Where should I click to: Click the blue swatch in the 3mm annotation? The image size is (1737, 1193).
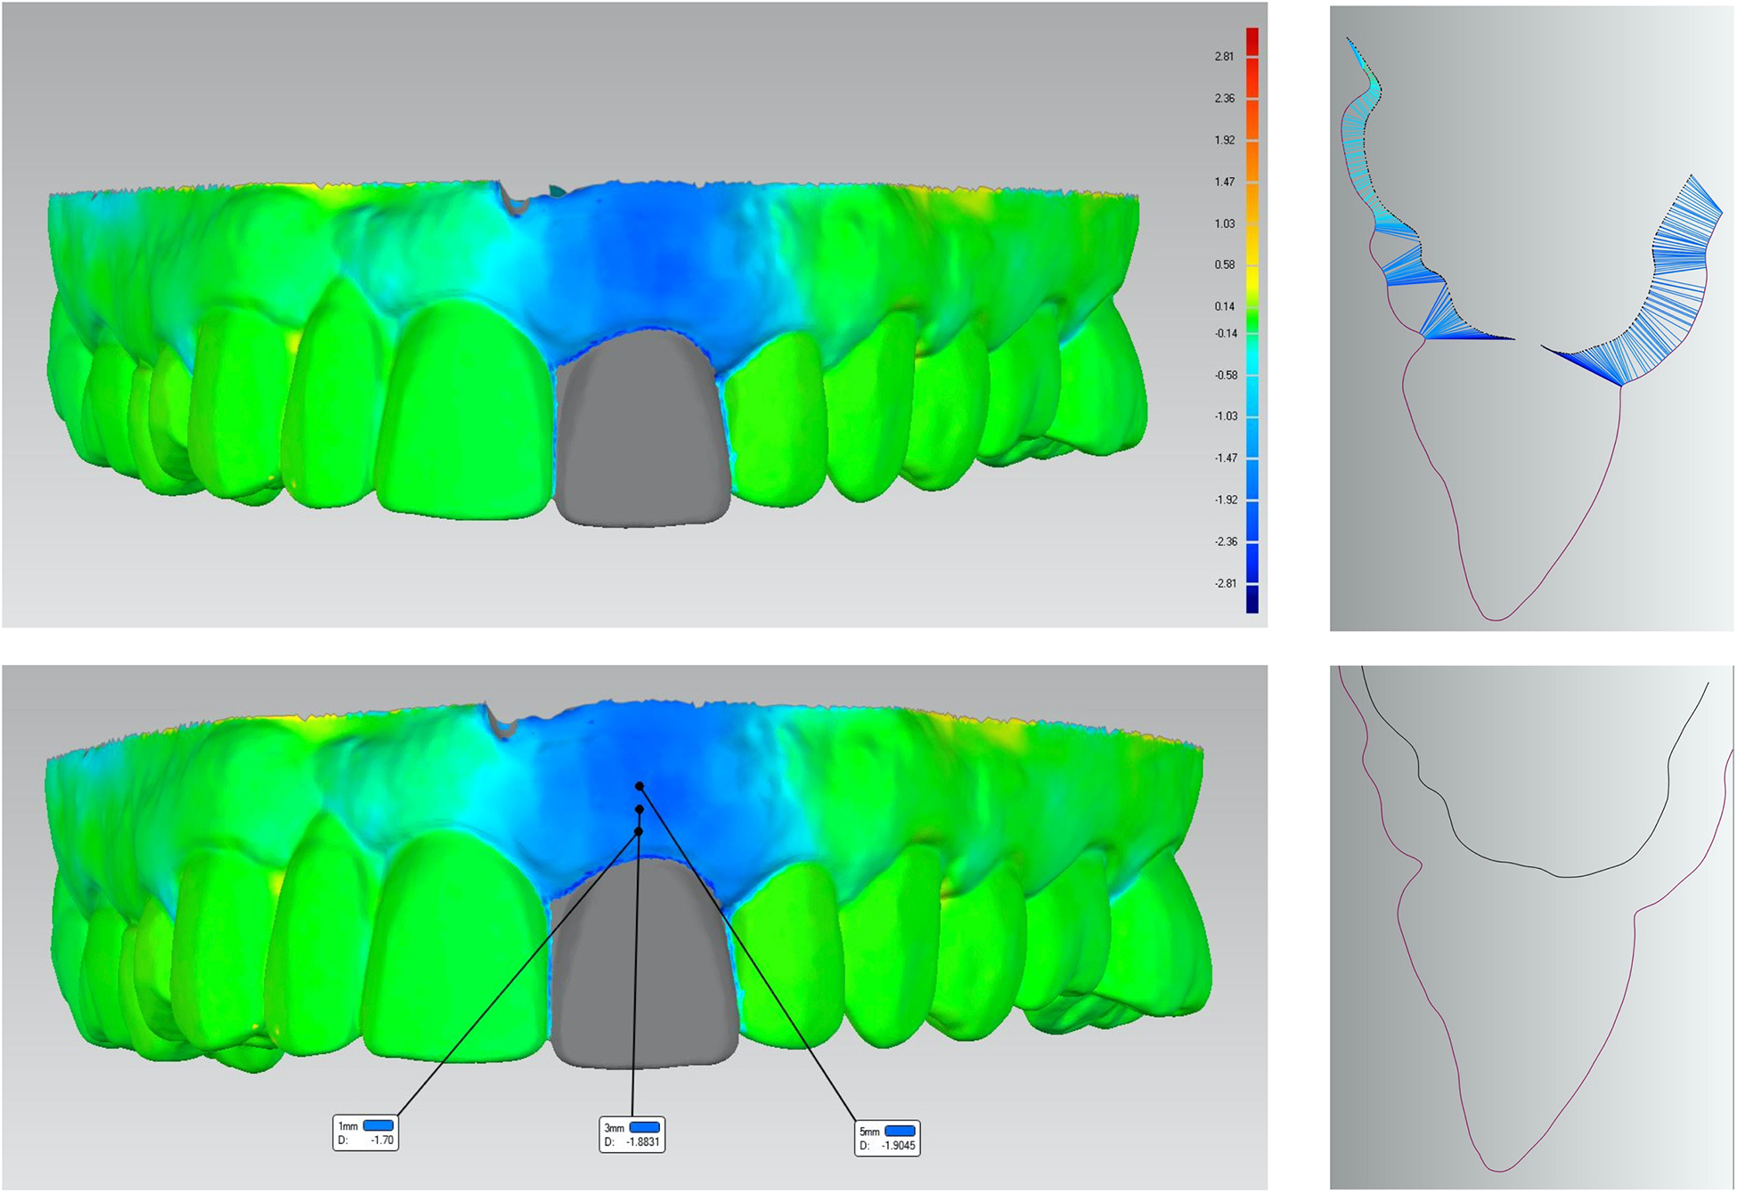[645, 1127]
